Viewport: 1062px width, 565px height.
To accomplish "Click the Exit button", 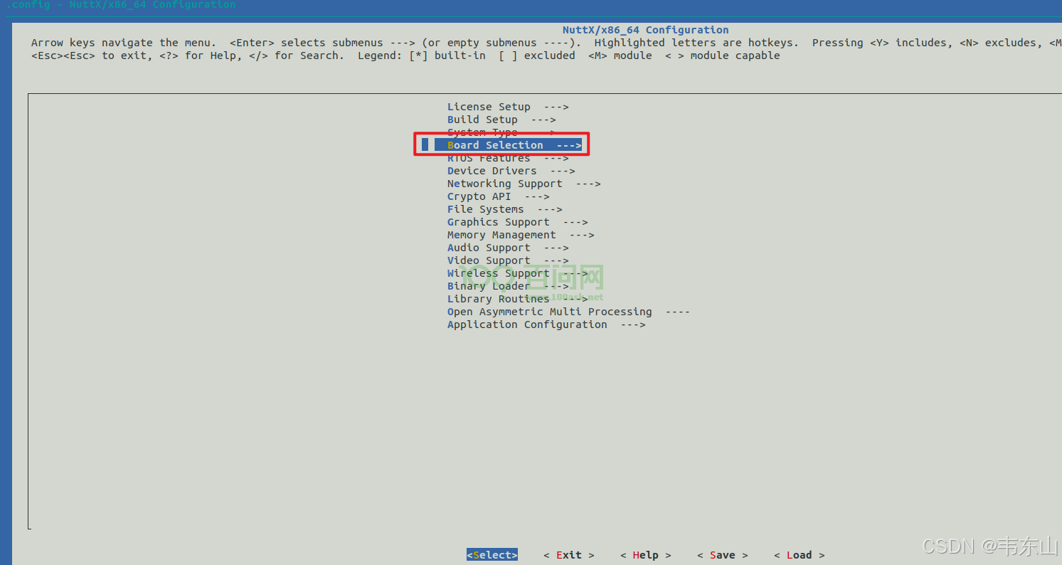I will 569,555.
